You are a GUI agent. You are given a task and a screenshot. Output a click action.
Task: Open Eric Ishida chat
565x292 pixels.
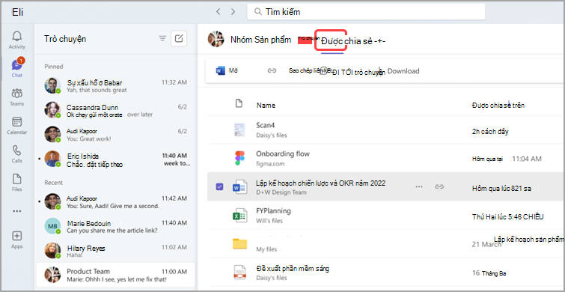pos(116,160)
